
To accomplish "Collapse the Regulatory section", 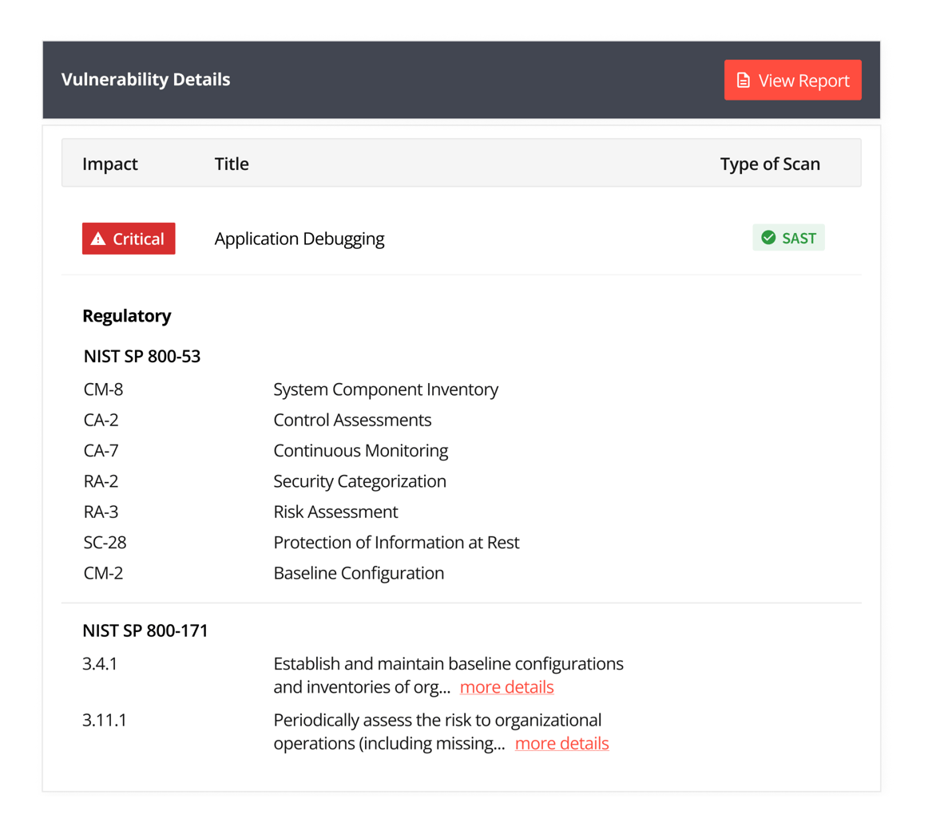I will (126, 315).
